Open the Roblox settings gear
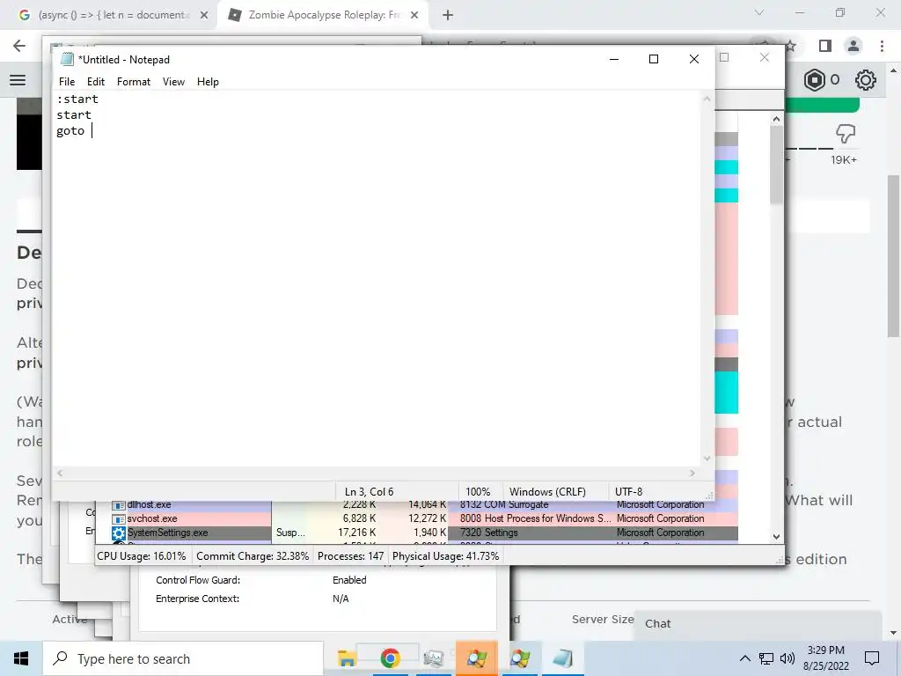 click(x=866, y=80)
